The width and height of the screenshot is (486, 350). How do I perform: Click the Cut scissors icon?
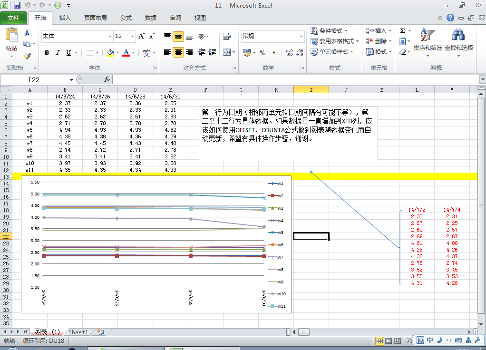click(27, 32)
